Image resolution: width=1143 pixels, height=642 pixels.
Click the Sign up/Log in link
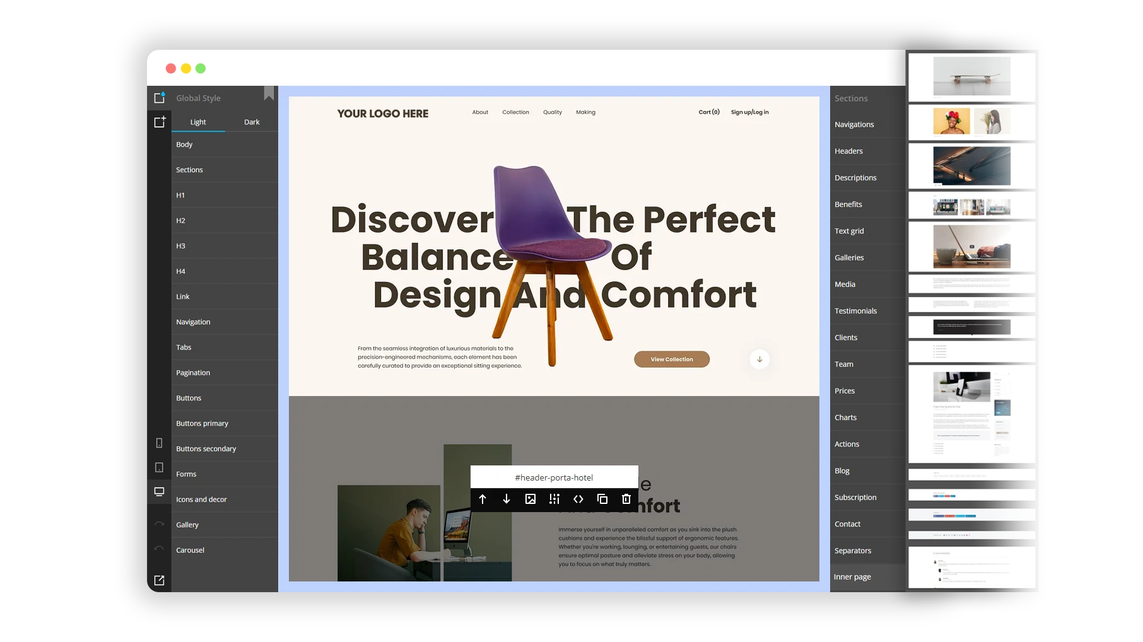pos(749,112)
